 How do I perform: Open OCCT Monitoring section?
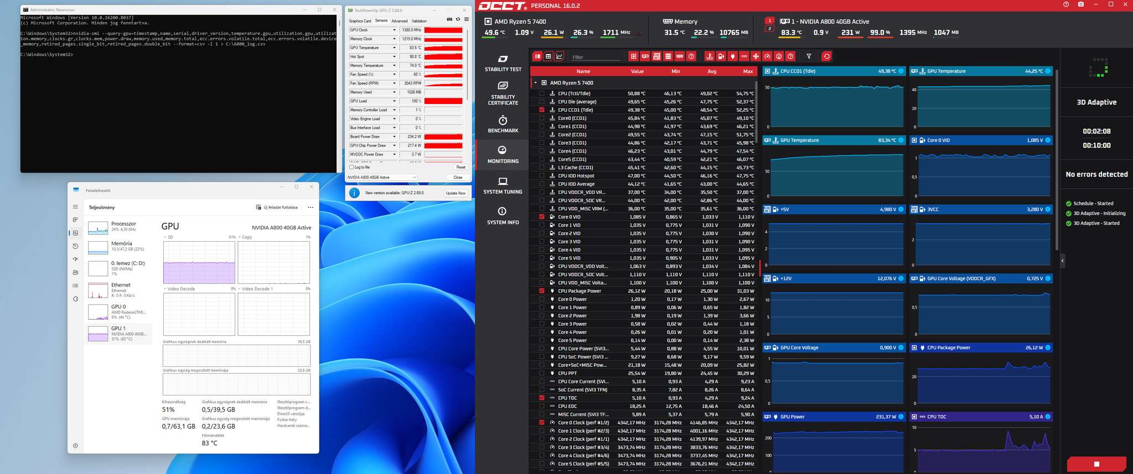(x=503, y=154)
